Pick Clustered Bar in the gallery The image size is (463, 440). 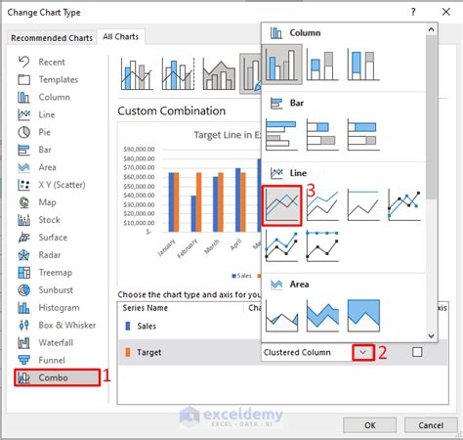coord(282,135)
